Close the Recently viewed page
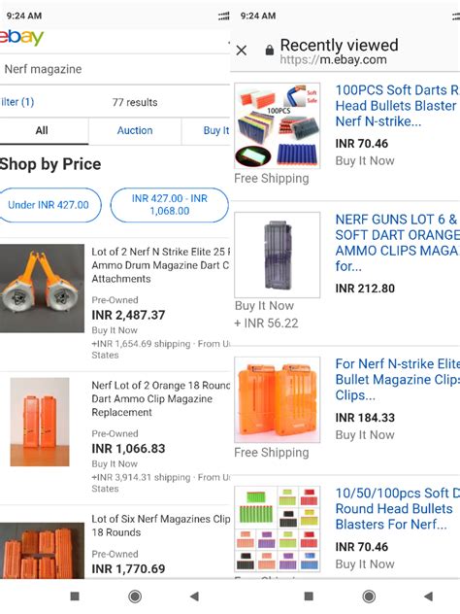The height and width of the screenshot is (614, 460). [242, 51]
